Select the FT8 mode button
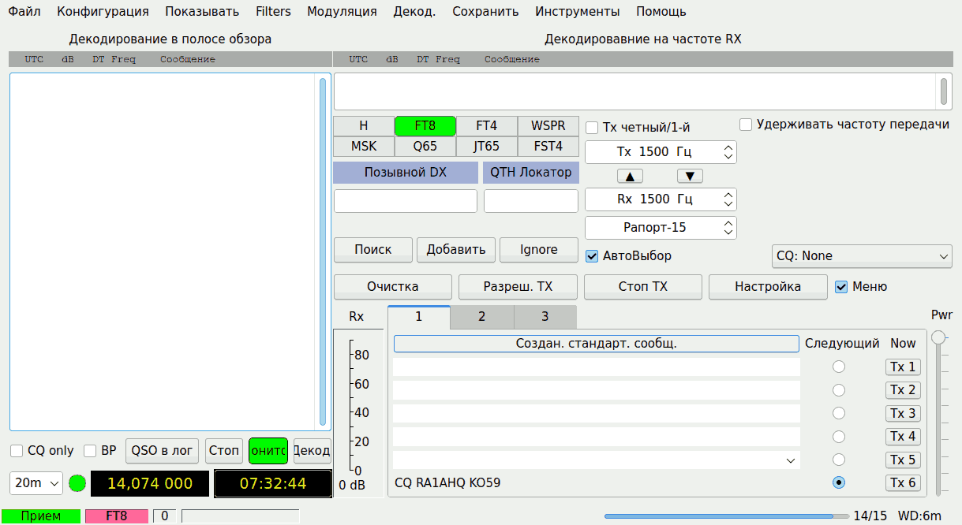 coord(425,126)
